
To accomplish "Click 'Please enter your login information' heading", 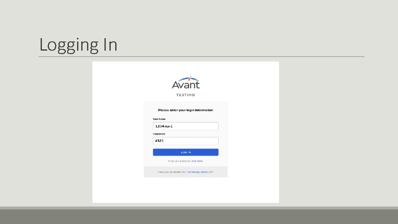I will pos(186,110).
